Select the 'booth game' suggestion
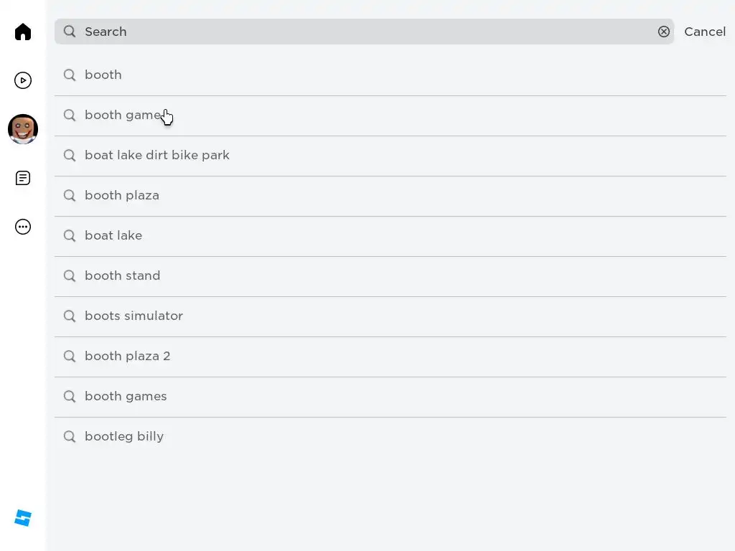This screenshot has width=735, height=551. coord(122,115)
